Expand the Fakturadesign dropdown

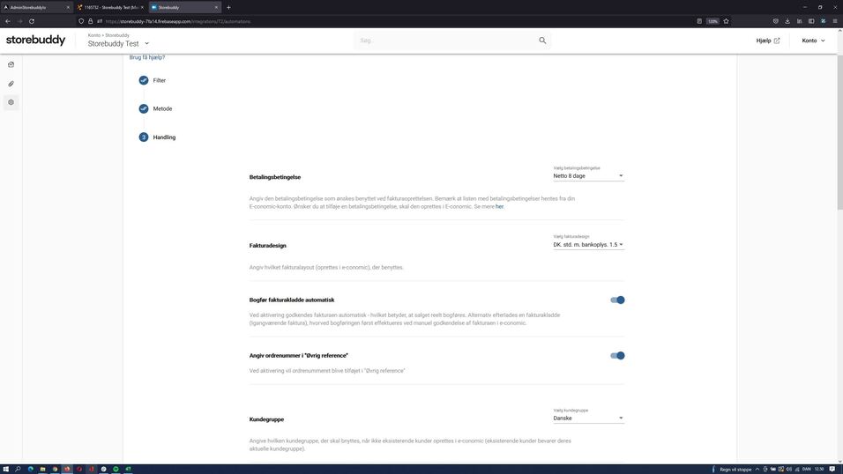pyautogui.click(x=588, y=244)
